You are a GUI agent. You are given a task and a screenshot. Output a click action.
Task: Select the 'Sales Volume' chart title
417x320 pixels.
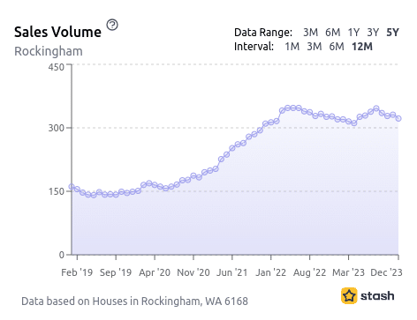coord(57,32)
